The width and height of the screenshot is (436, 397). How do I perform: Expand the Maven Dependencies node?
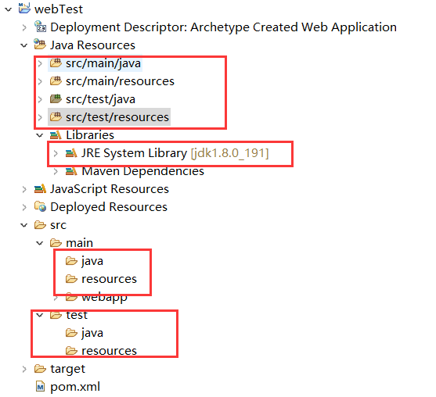tap(56, 171)
